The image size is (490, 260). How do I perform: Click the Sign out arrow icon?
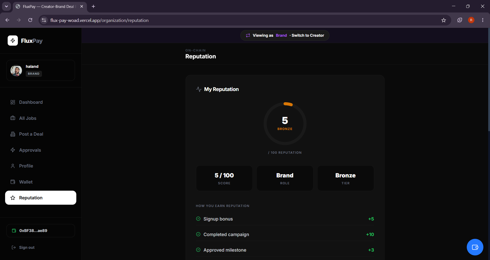tap(14, 248)
